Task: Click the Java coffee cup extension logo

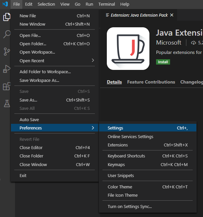Action: (x=128, y=49)
